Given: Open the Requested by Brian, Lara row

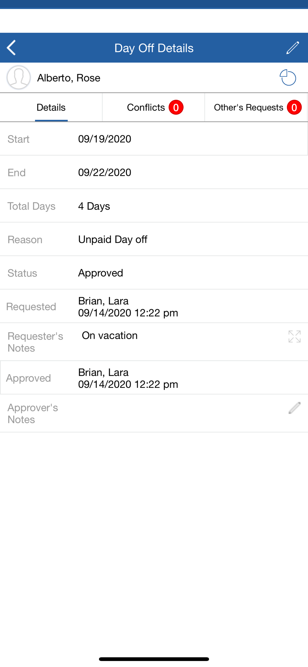Looking at the screenshot, I should pos(128,307).
